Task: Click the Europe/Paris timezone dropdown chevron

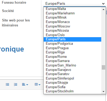Action: tap(103, 4)
